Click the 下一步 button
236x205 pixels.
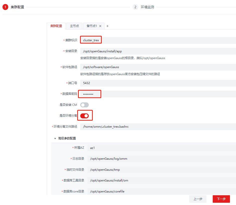221,199
